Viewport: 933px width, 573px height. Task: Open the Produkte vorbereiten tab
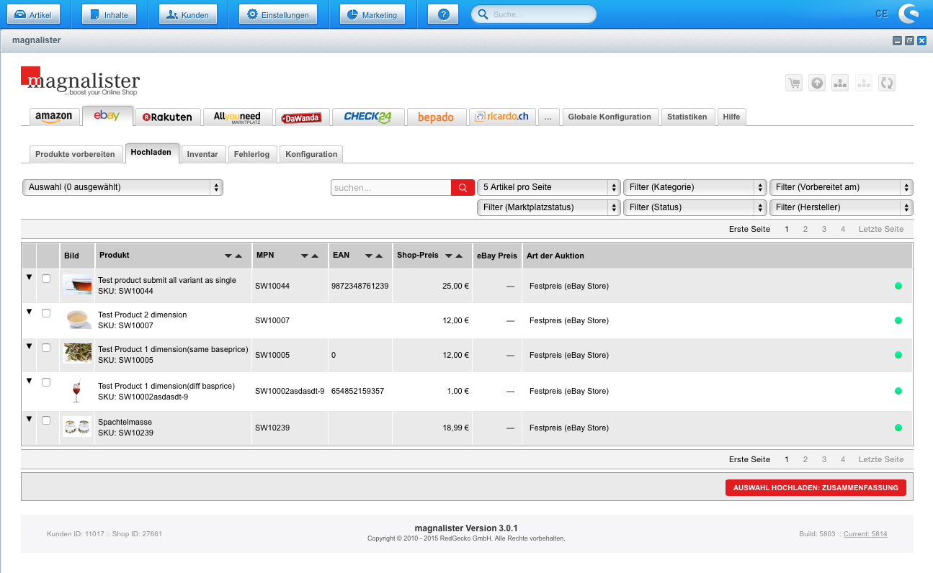tap(75, 154)
